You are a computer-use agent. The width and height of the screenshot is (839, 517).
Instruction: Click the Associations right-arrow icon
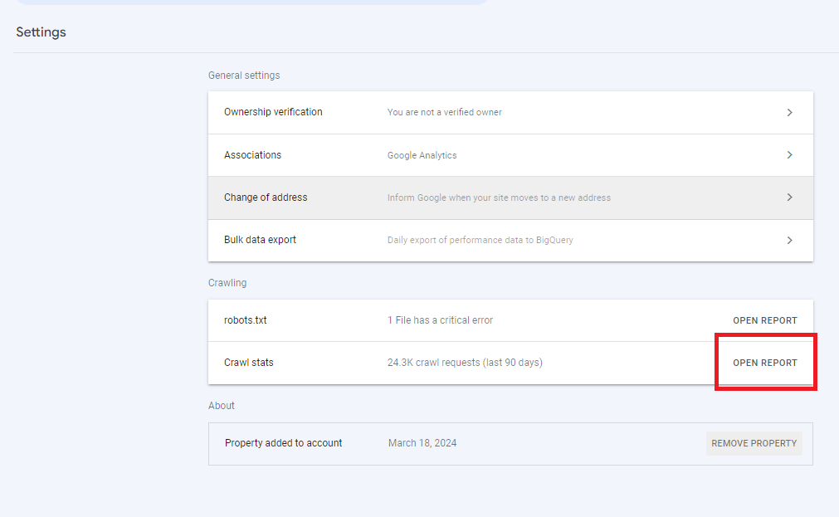(790, 154)
